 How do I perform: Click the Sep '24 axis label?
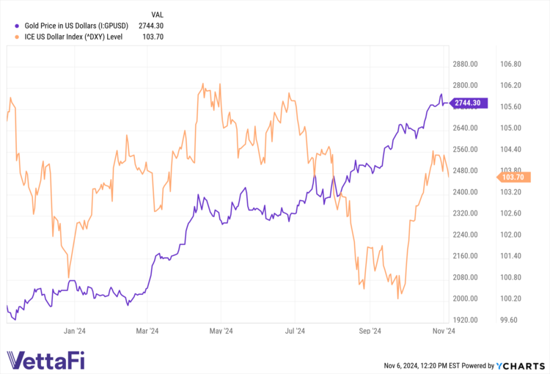(x=370, y=331)
